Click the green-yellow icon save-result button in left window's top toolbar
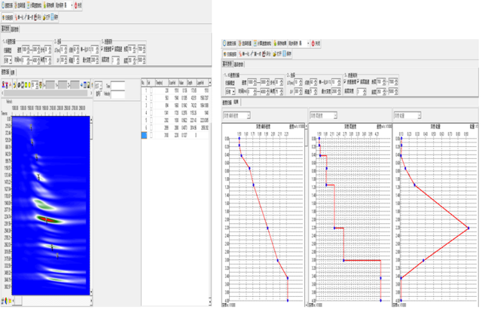Screen dimensions: 482x312 coord(48,5)
